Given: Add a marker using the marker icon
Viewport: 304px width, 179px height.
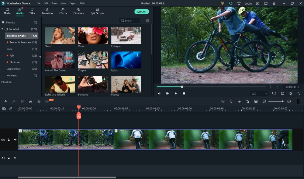Looking at the screenshot, I should [231, 101].
